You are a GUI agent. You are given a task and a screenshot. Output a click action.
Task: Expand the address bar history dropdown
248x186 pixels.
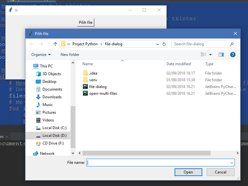(x=158, y=44)
